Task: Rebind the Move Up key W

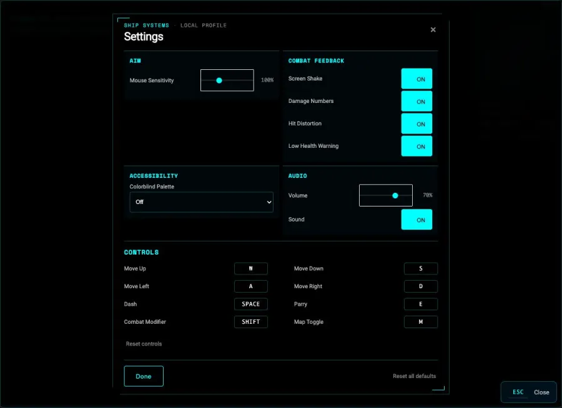Action: [251, 268]
